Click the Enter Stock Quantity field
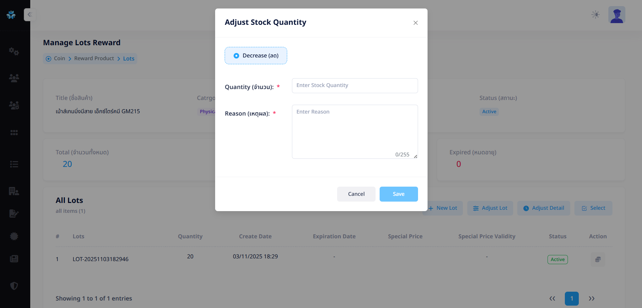 click(354, 86)
